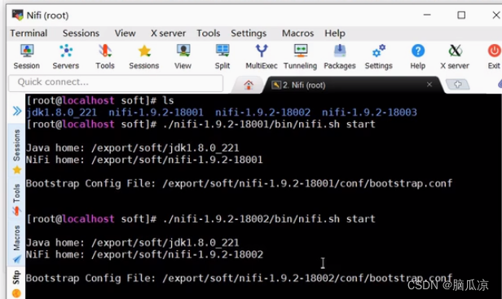
Task: Click the NiFi home 18002 path line
Action: click(x=144, y=254)
